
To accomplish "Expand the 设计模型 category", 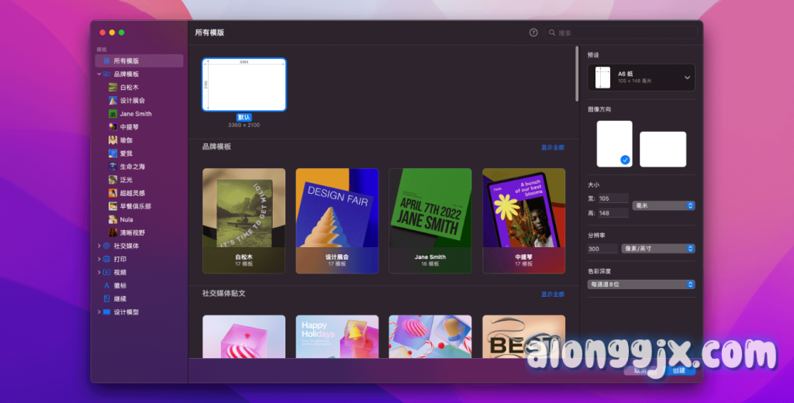I will point(98,312).
